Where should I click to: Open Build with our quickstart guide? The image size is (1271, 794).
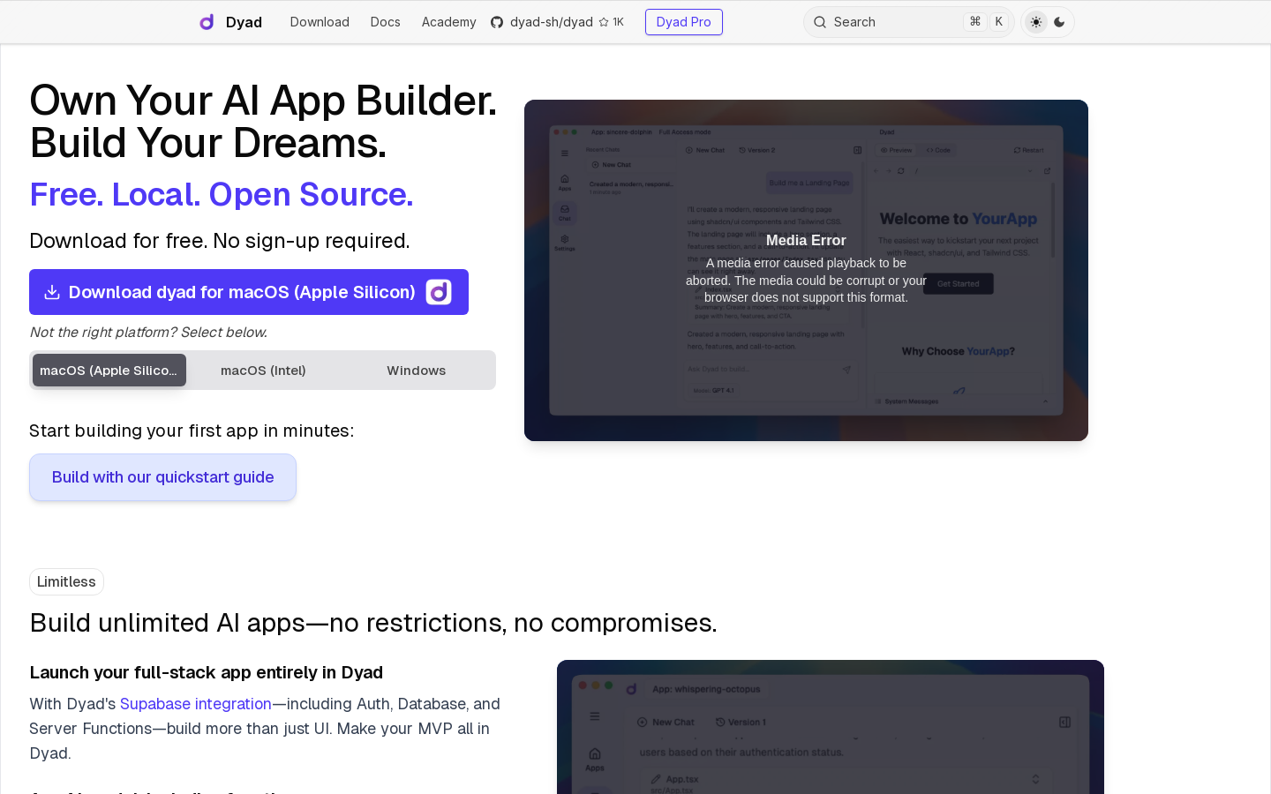162,477
